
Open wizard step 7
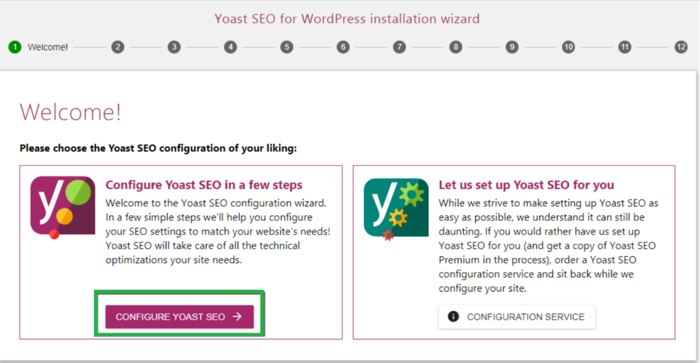(x=399, y=47)
